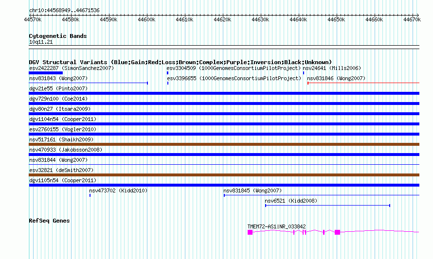Click the 44570k ruler tick label
Image resolution: width=433 pixels, height=259 pixels.
[33, 20]
